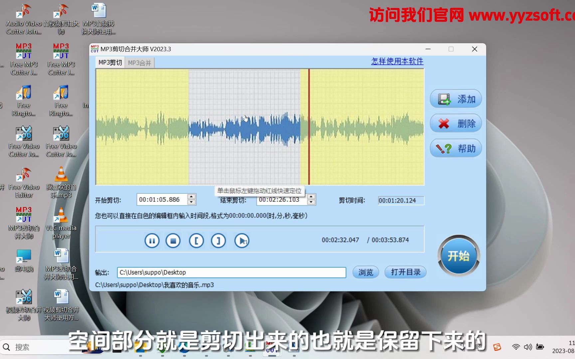
Task: Select 视频剪切合并大师使用方 document icon
Action: 61,305
